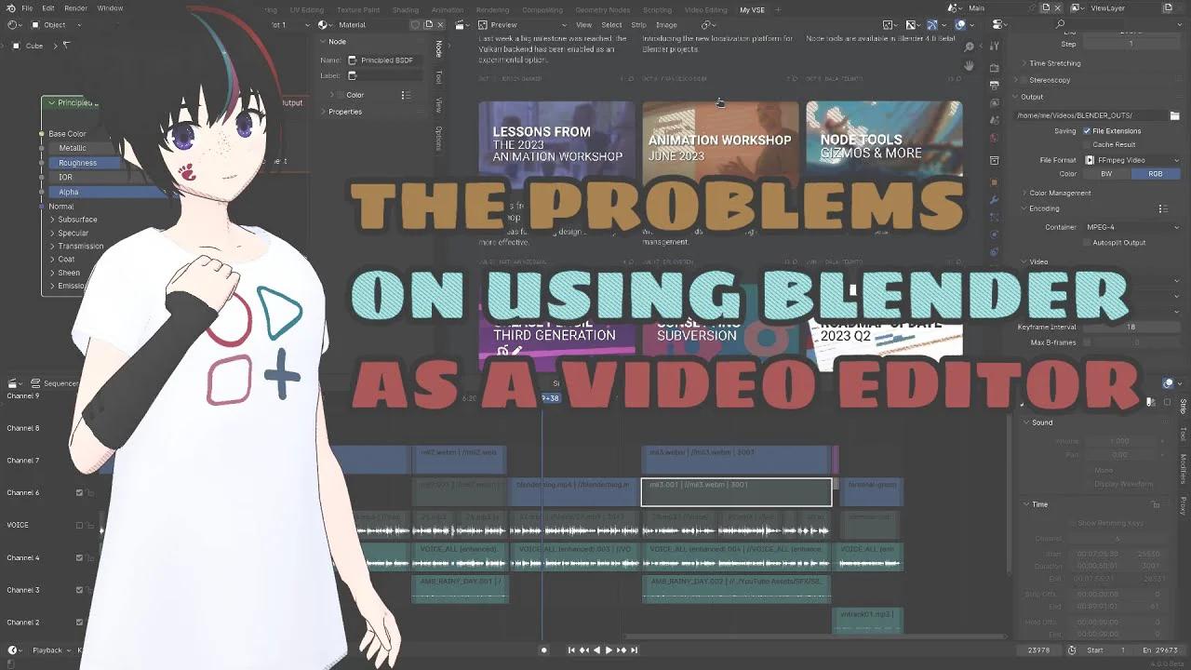Enable the Autosplit Output checkbox
Image resolution: width=1191 pixels, height=670 pixels.
[x=1086, y=243]
